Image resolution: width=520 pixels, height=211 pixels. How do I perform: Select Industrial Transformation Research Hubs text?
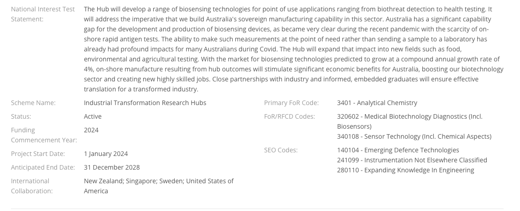coord(145,103)
